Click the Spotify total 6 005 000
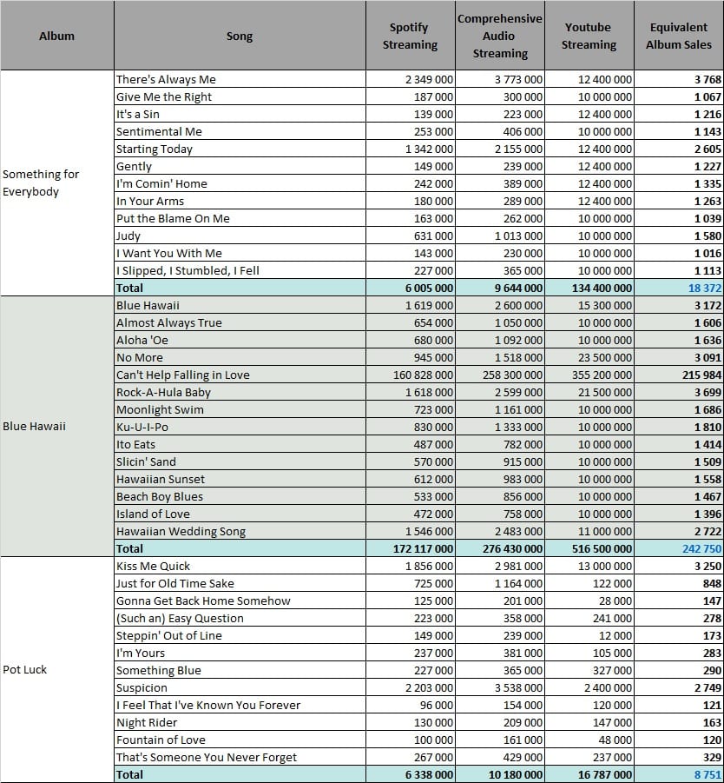 click(x=410, y=288)
